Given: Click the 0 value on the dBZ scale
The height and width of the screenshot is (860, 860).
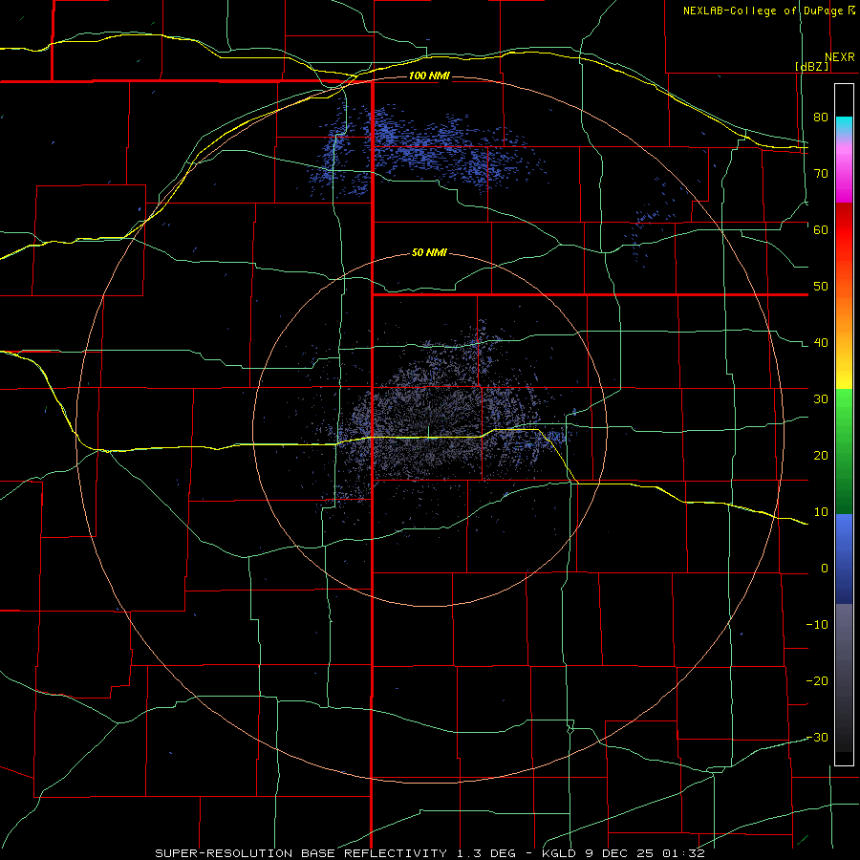Looking at the screenshot, I should 825,569.
